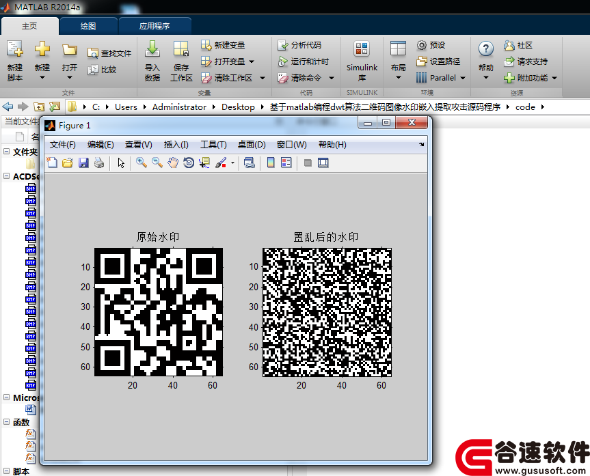Select the Data Cursor tool
Screen dimensions: 590x476
click(204, 163)
